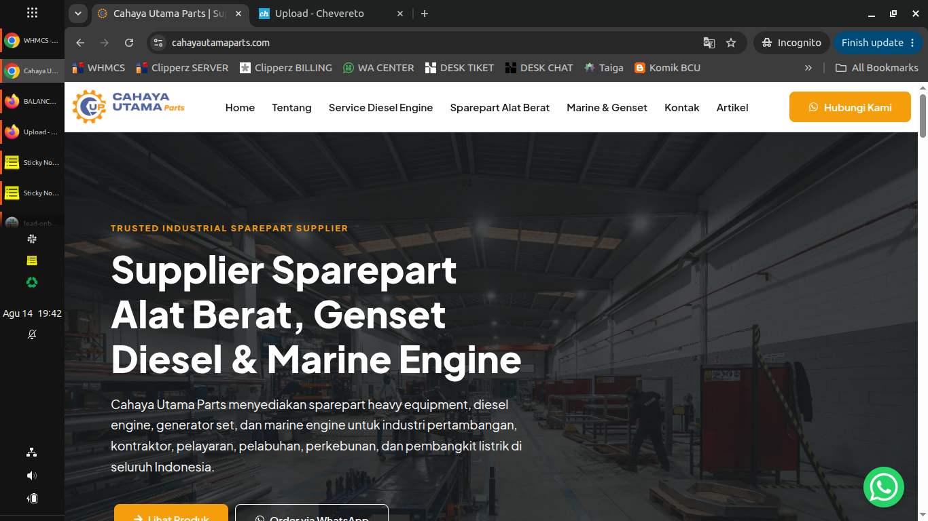Open the green recycle tray icon
Image resolution: width=928 pixels, height=521 pixels.
point(32,282)
